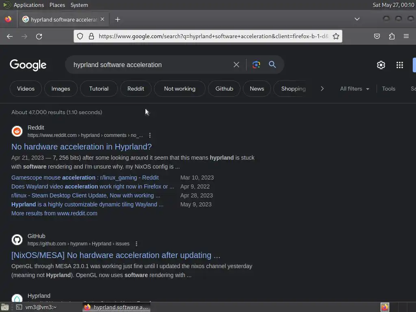Open 'No hardware acceleration in Hyprland?' result
The width and height of the screenshot is (416, 312).
81,147
